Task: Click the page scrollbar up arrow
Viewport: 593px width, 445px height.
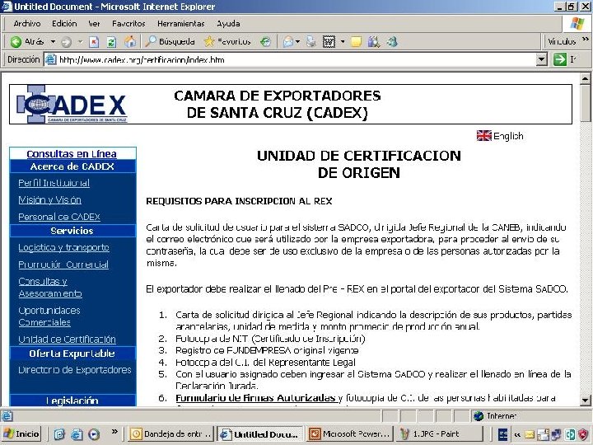Action: coord(585,78)
